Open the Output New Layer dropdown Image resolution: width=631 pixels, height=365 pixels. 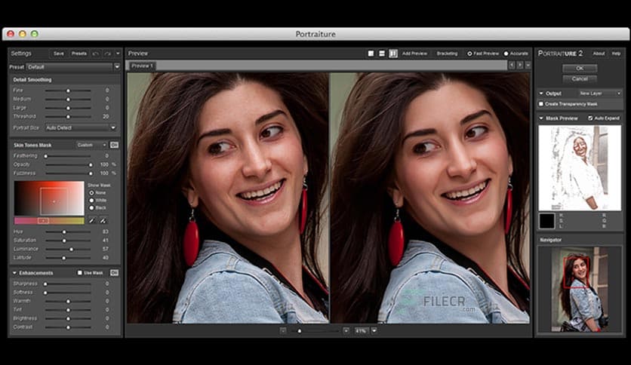[x=599, y=93]
